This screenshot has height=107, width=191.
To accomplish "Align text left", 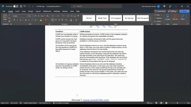I will coord(53,20).
